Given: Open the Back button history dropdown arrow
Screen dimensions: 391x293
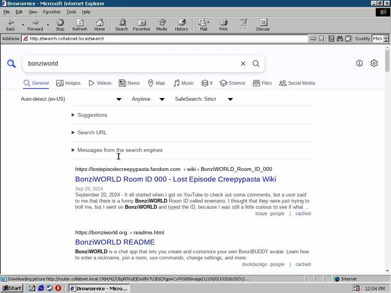Looking at the screenshot, I should click(x=23, y=25).
